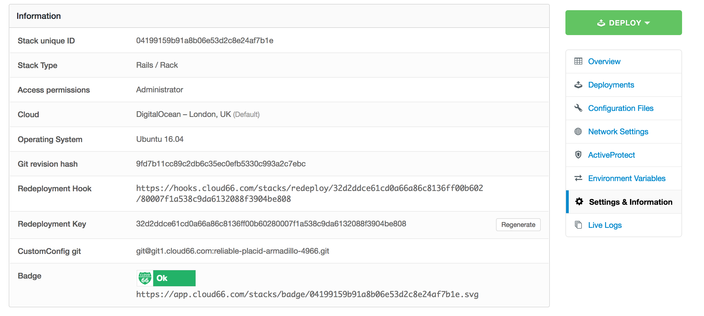Select the Rails / Rack stack type text

point(157,65)
